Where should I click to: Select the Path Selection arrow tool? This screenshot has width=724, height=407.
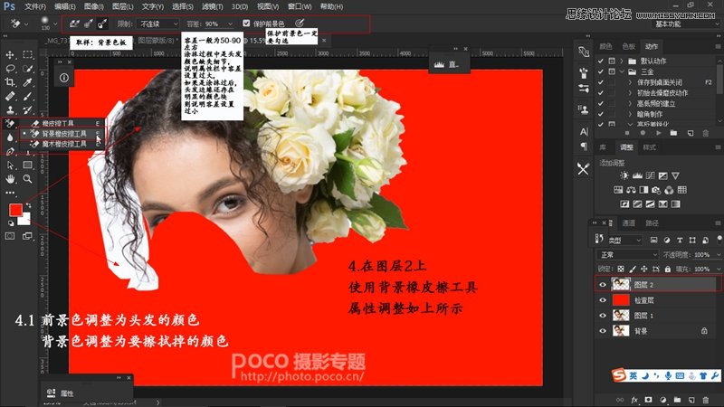coord(10,166)
